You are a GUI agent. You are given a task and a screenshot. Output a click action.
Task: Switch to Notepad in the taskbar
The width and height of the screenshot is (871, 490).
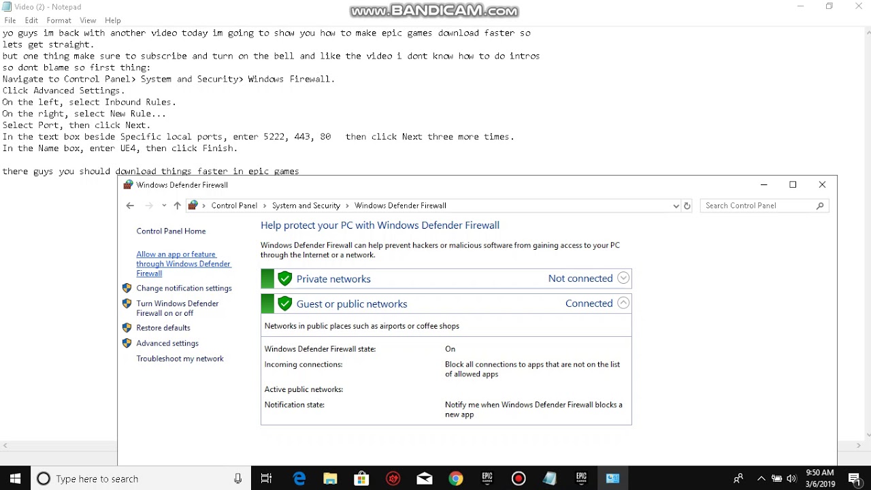point(550,478)
